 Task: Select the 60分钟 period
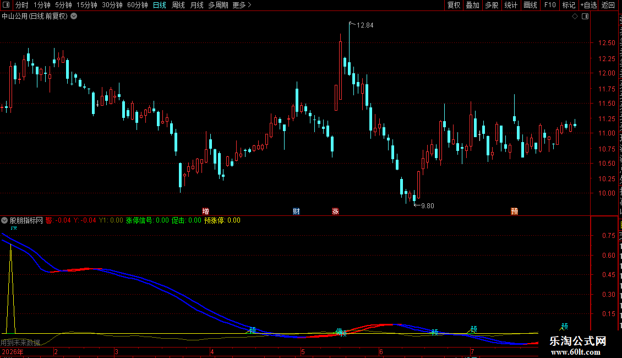click(x=138, y=5)
